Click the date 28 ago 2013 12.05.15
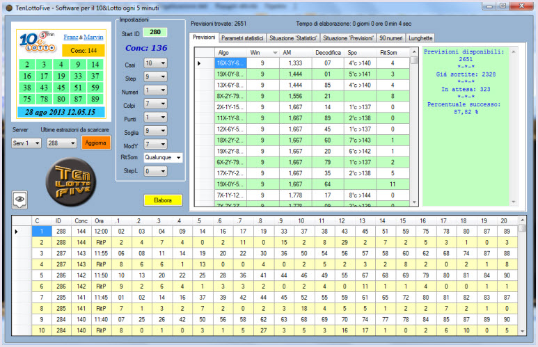The height and width of the screenshot is (347, 538). pos(61,112)
